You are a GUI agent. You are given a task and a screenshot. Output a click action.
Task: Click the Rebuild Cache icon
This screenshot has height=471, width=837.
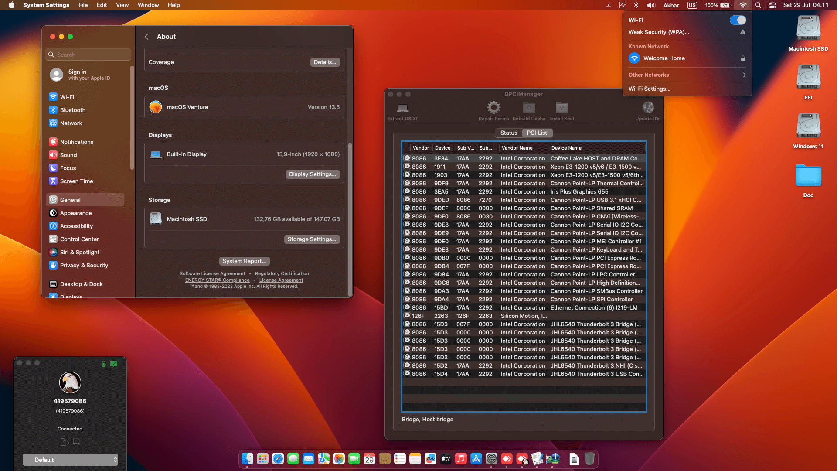click(x=528, y=109)
